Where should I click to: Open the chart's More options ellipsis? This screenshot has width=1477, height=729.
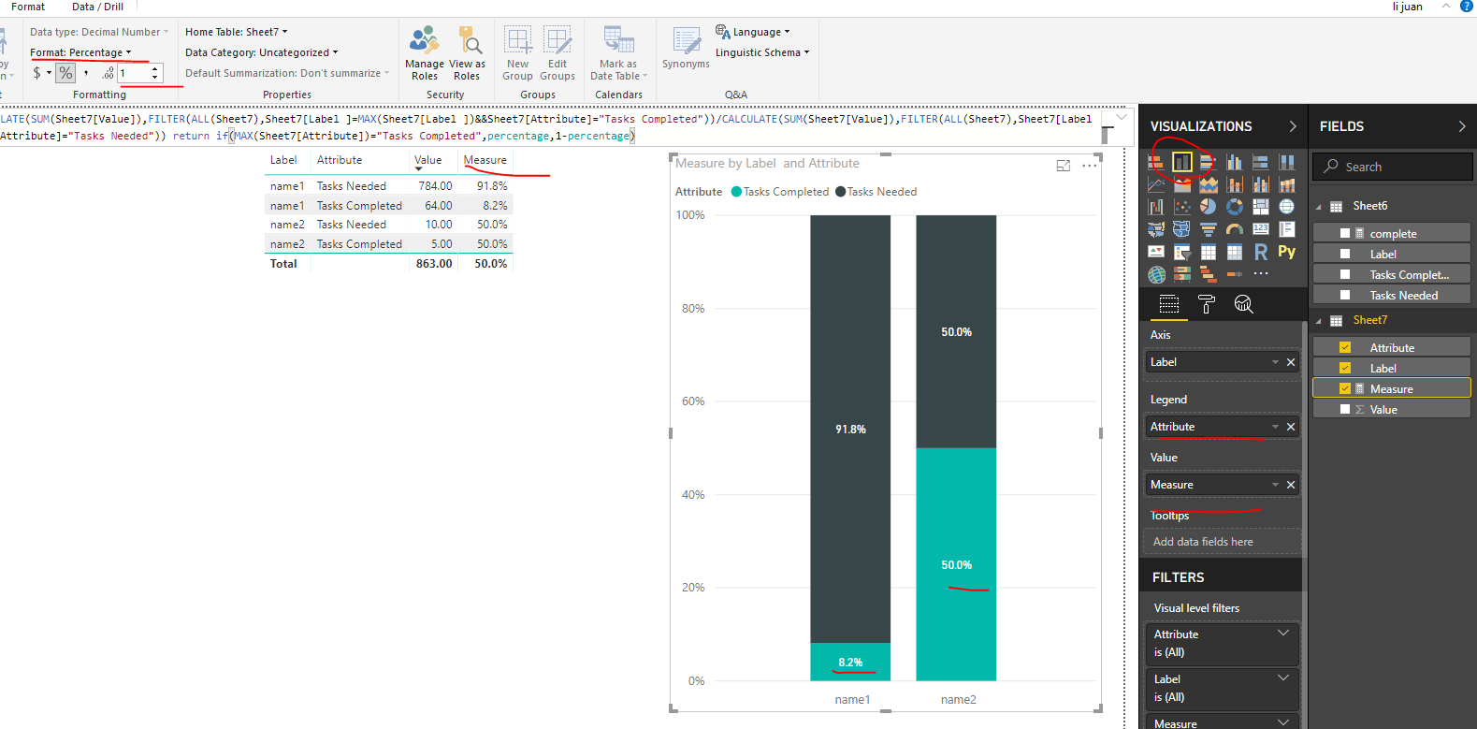pos(1090,166)
